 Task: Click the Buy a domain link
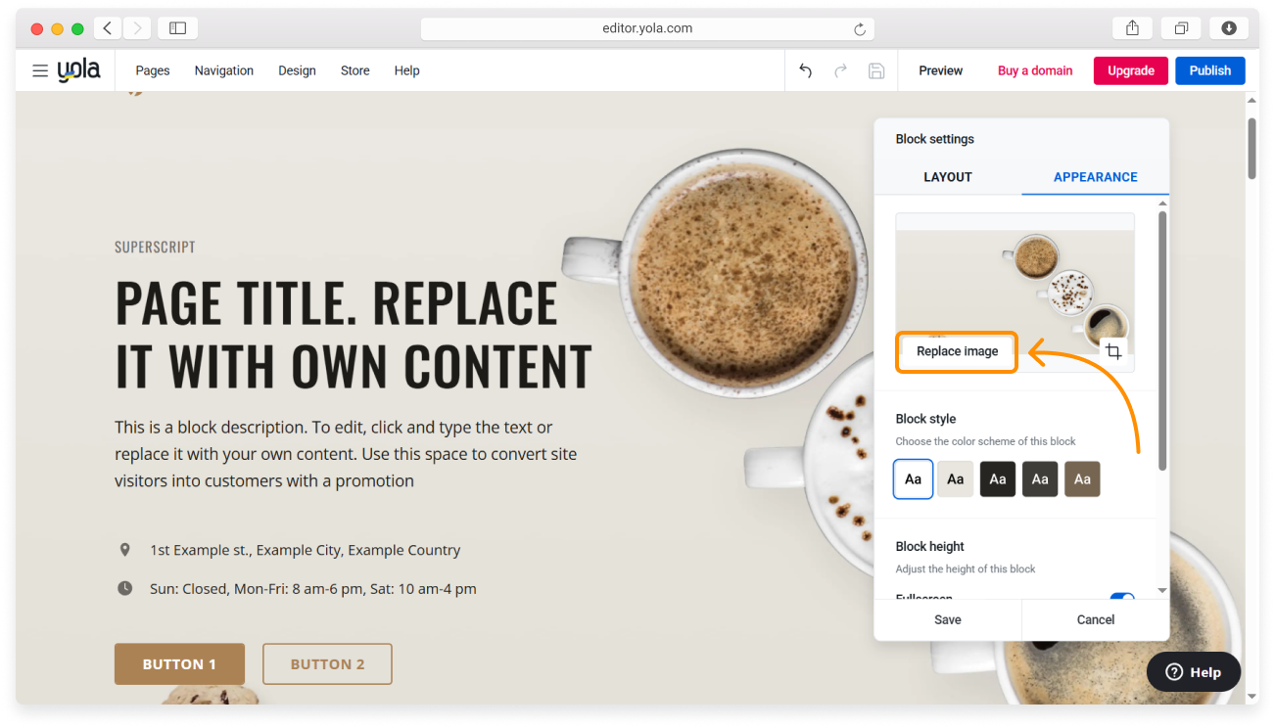pos(1035,70)
